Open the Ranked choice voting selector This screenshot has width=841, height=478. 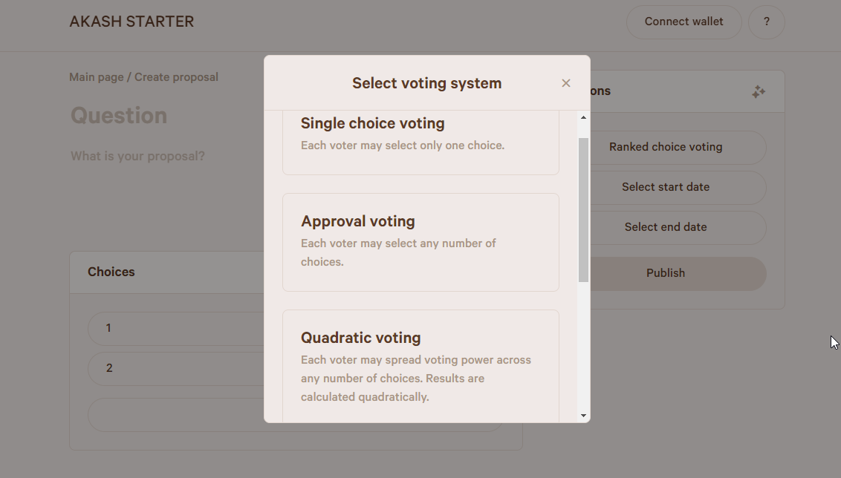click(x=666, y=147)
